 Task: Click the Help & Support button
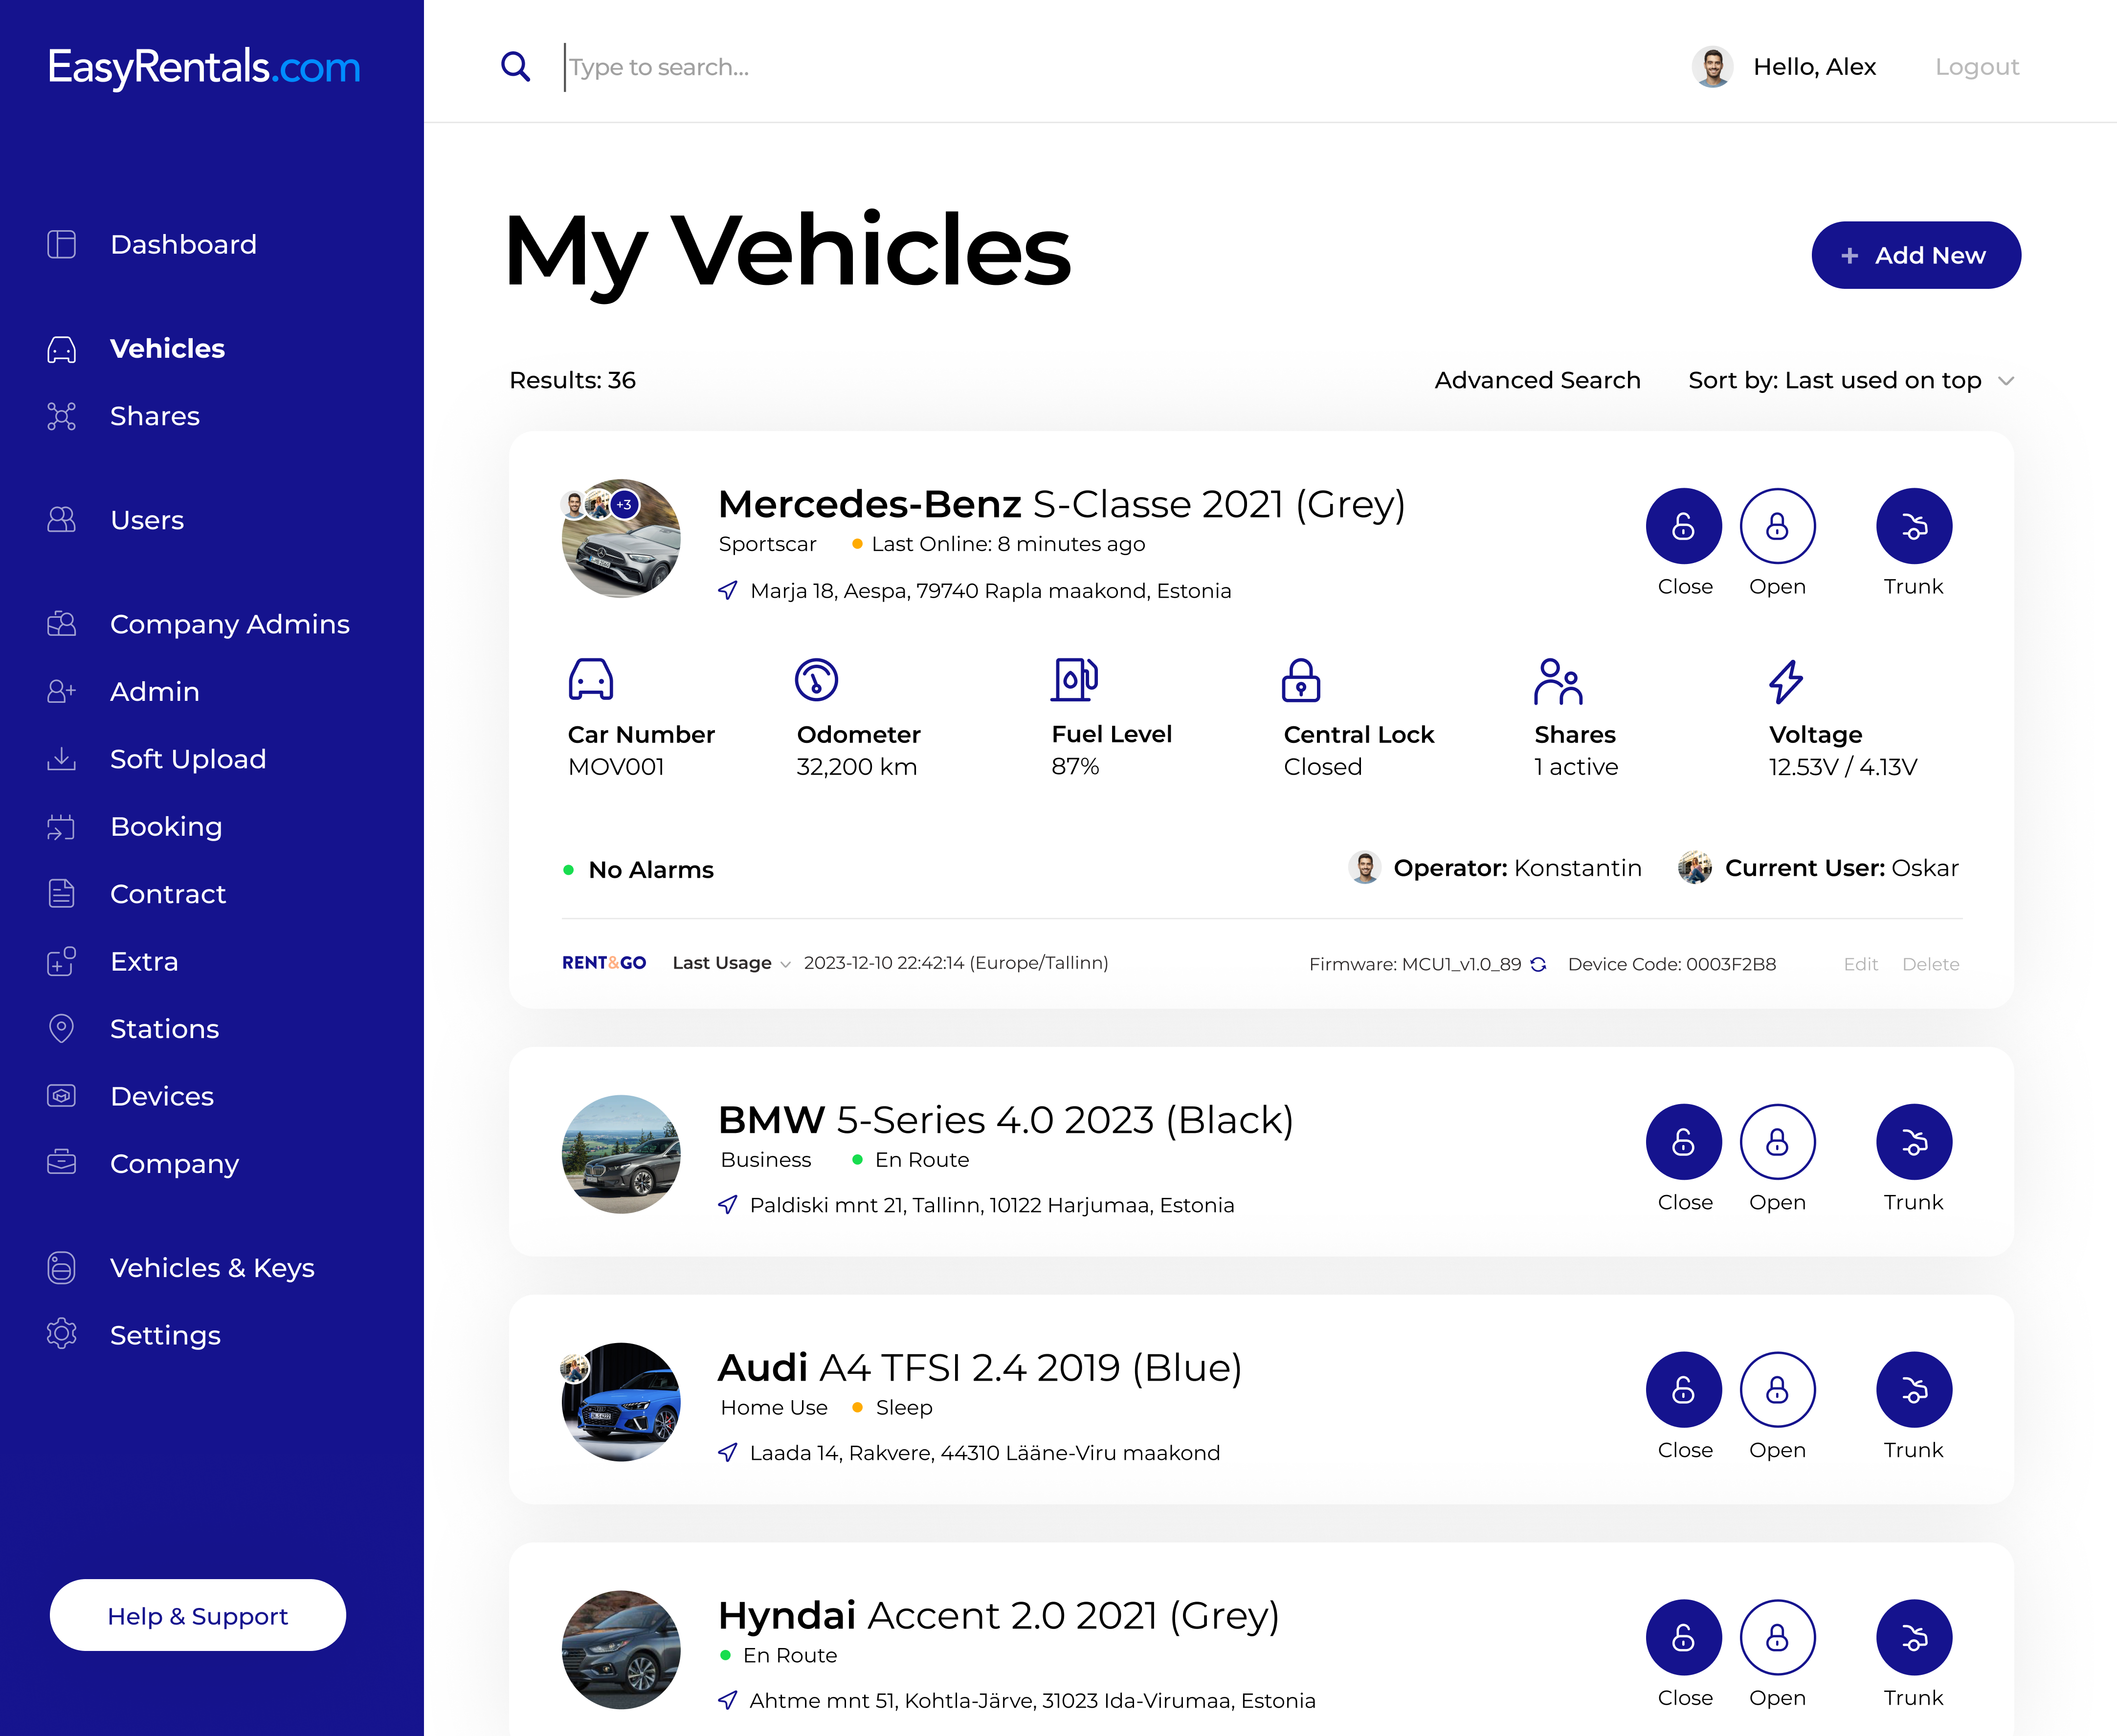pos(197,1615)
